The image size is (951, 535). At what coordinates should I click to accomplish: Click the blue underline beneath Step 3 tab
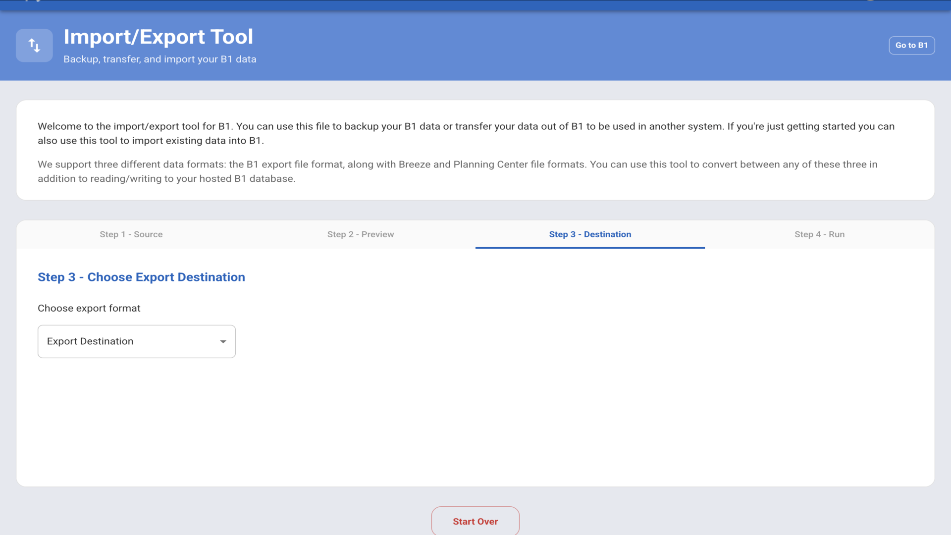pos(589,247)
